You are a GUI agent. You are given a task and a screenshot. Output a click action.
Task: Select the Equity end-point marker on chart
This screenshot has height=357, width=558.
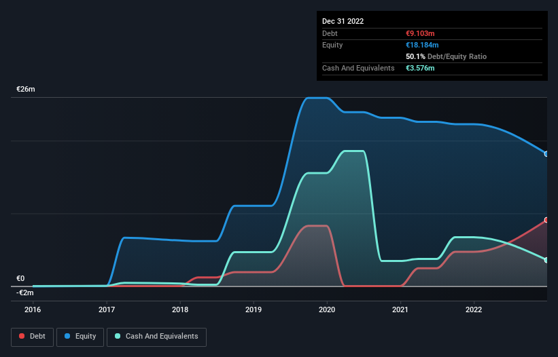(x=546, y=154)
